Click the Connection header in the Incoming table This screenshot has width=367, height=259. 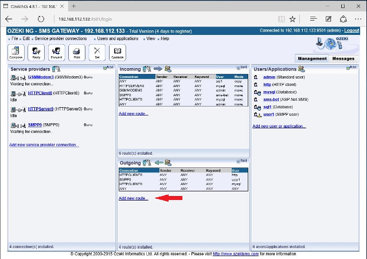(x=137, y=77)
